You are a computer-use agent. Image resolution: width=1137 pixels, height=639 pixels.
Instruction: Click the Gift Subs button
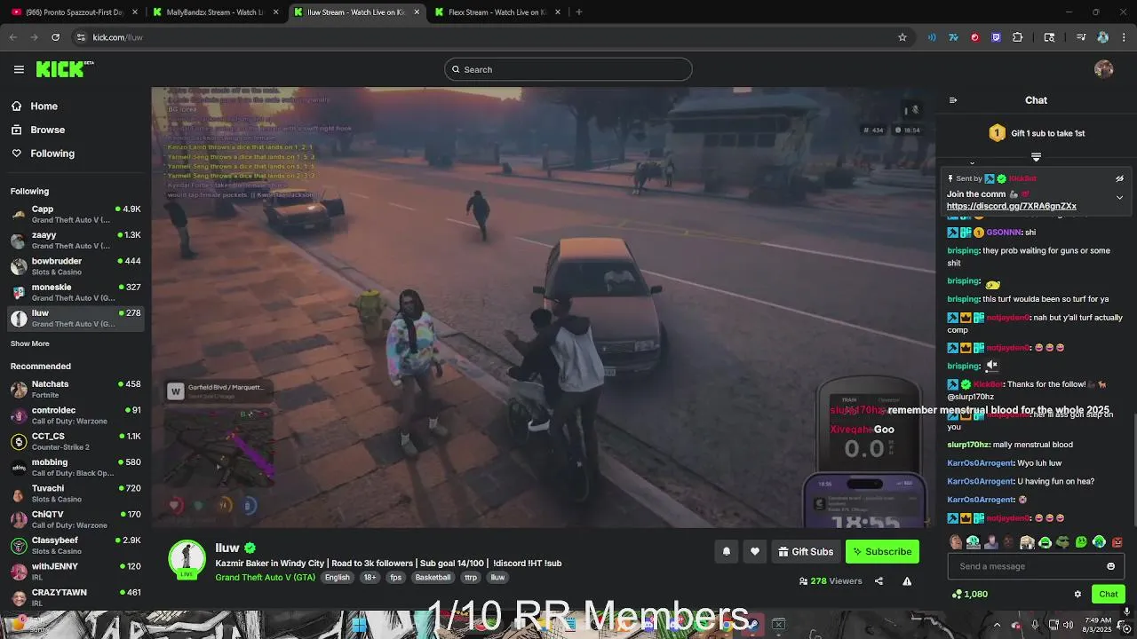point(806,551)
